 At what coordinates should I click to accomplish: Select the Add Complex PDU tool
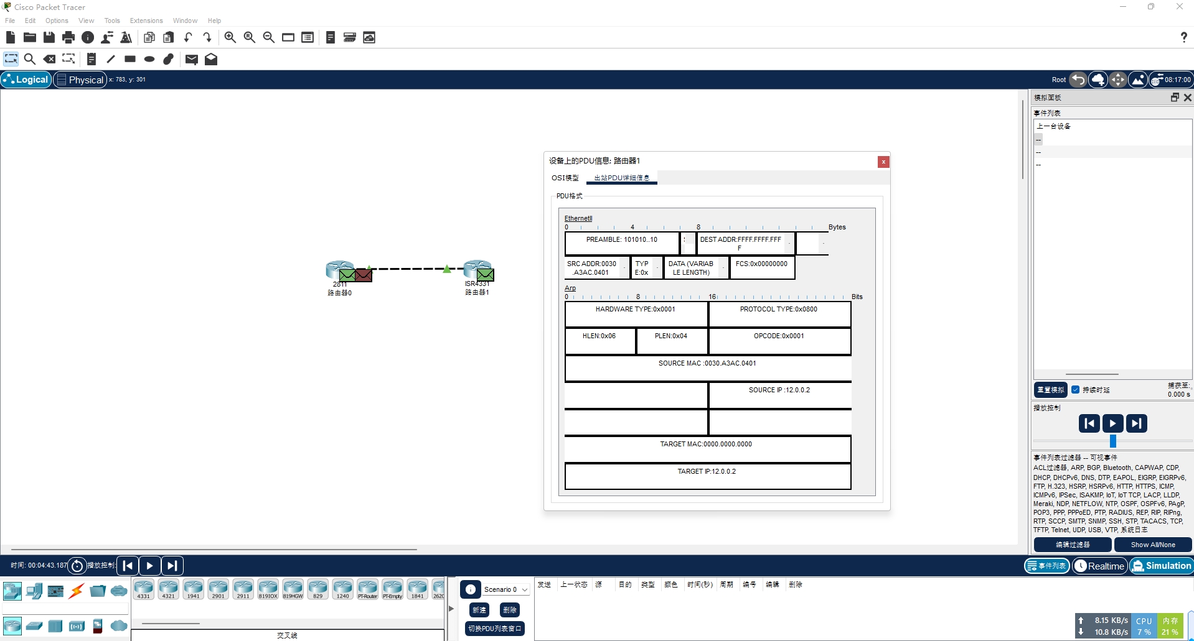(x=211, y=59)
